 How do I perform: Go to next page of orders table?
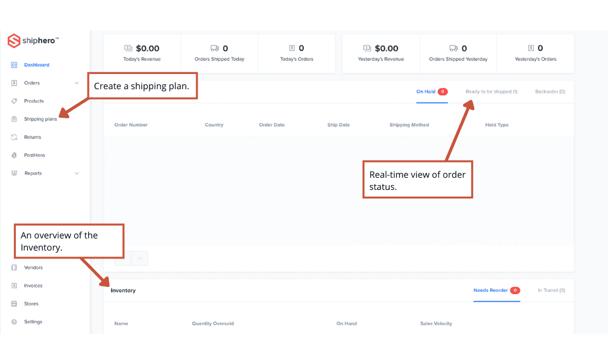tap(139, 258)
